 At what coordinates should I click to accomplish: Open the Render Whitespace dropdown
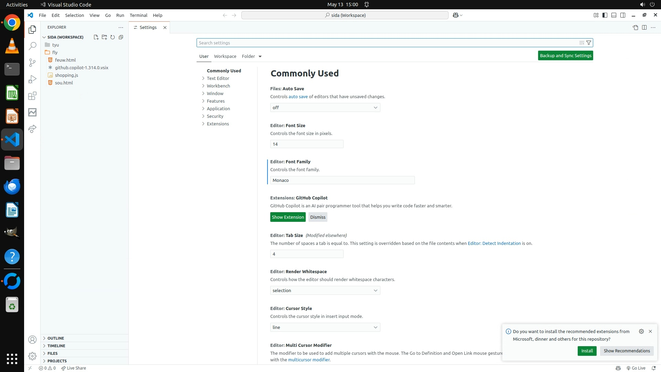325,290
